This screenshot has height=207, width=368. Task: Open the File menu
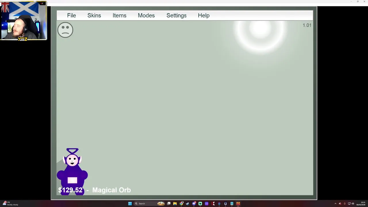tap(71, 16)
